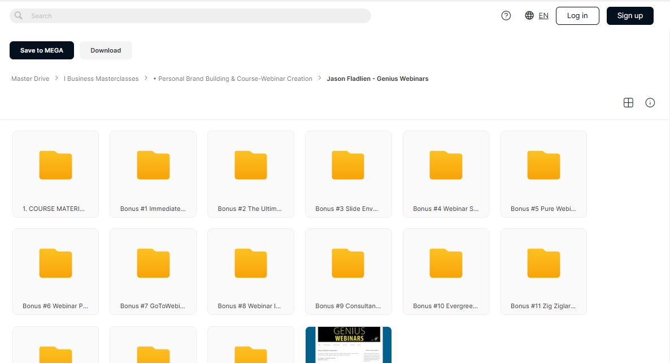Click the globe language icon
The height and width of the screenshot is (363, 670).
[529, 15]
